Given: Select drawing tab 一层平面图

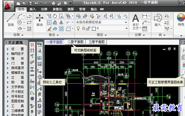Looking at the screenshot, I should click(54, 42).
